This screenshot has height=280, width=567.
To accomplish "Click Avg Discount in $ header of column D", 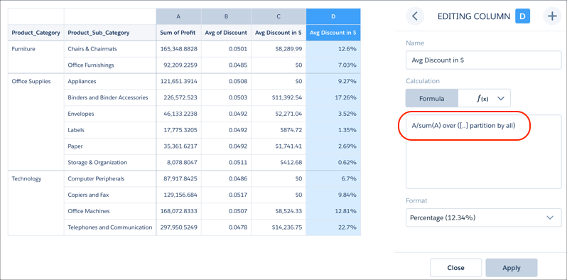I will click(333, 33).
